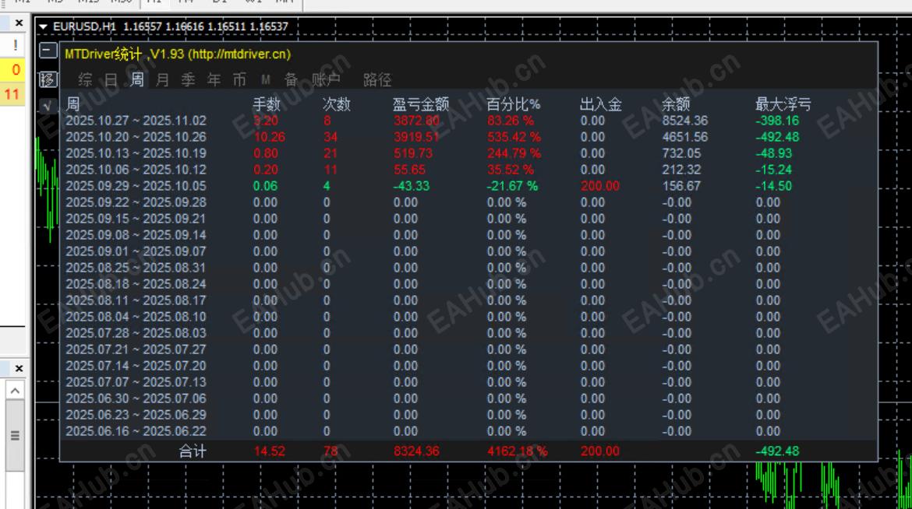Click the 百分比% column header
Image resolution: width=912 pixels, height=509 pixels.
pos(514,104)
